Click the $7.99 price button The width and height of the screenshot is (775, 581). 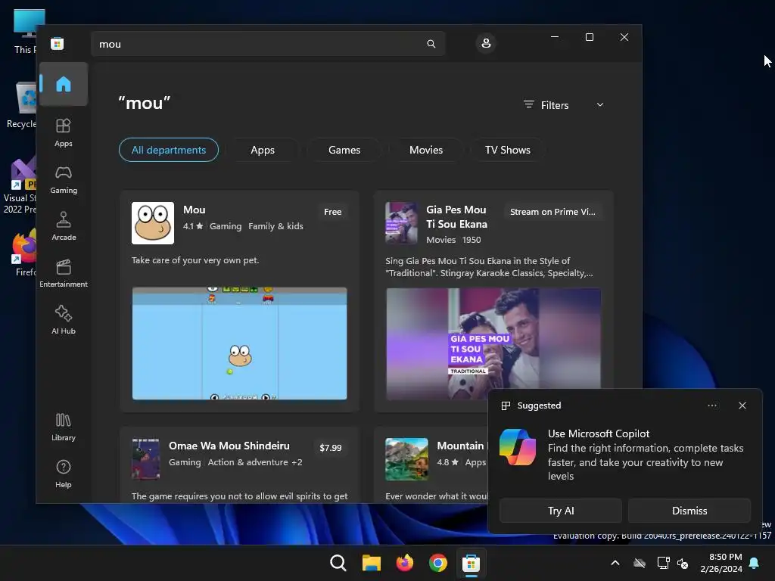point(330,448)
